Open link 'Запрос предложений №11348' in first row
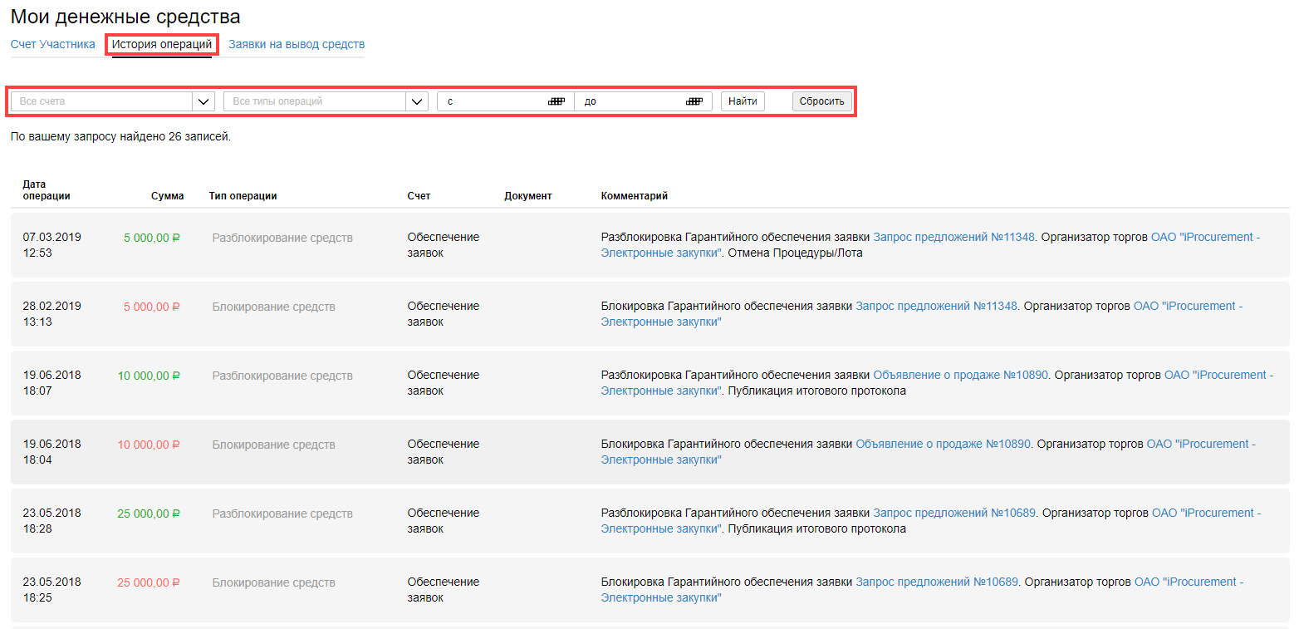The width and height of the screenshot is (1299, 629). (953, 237)
